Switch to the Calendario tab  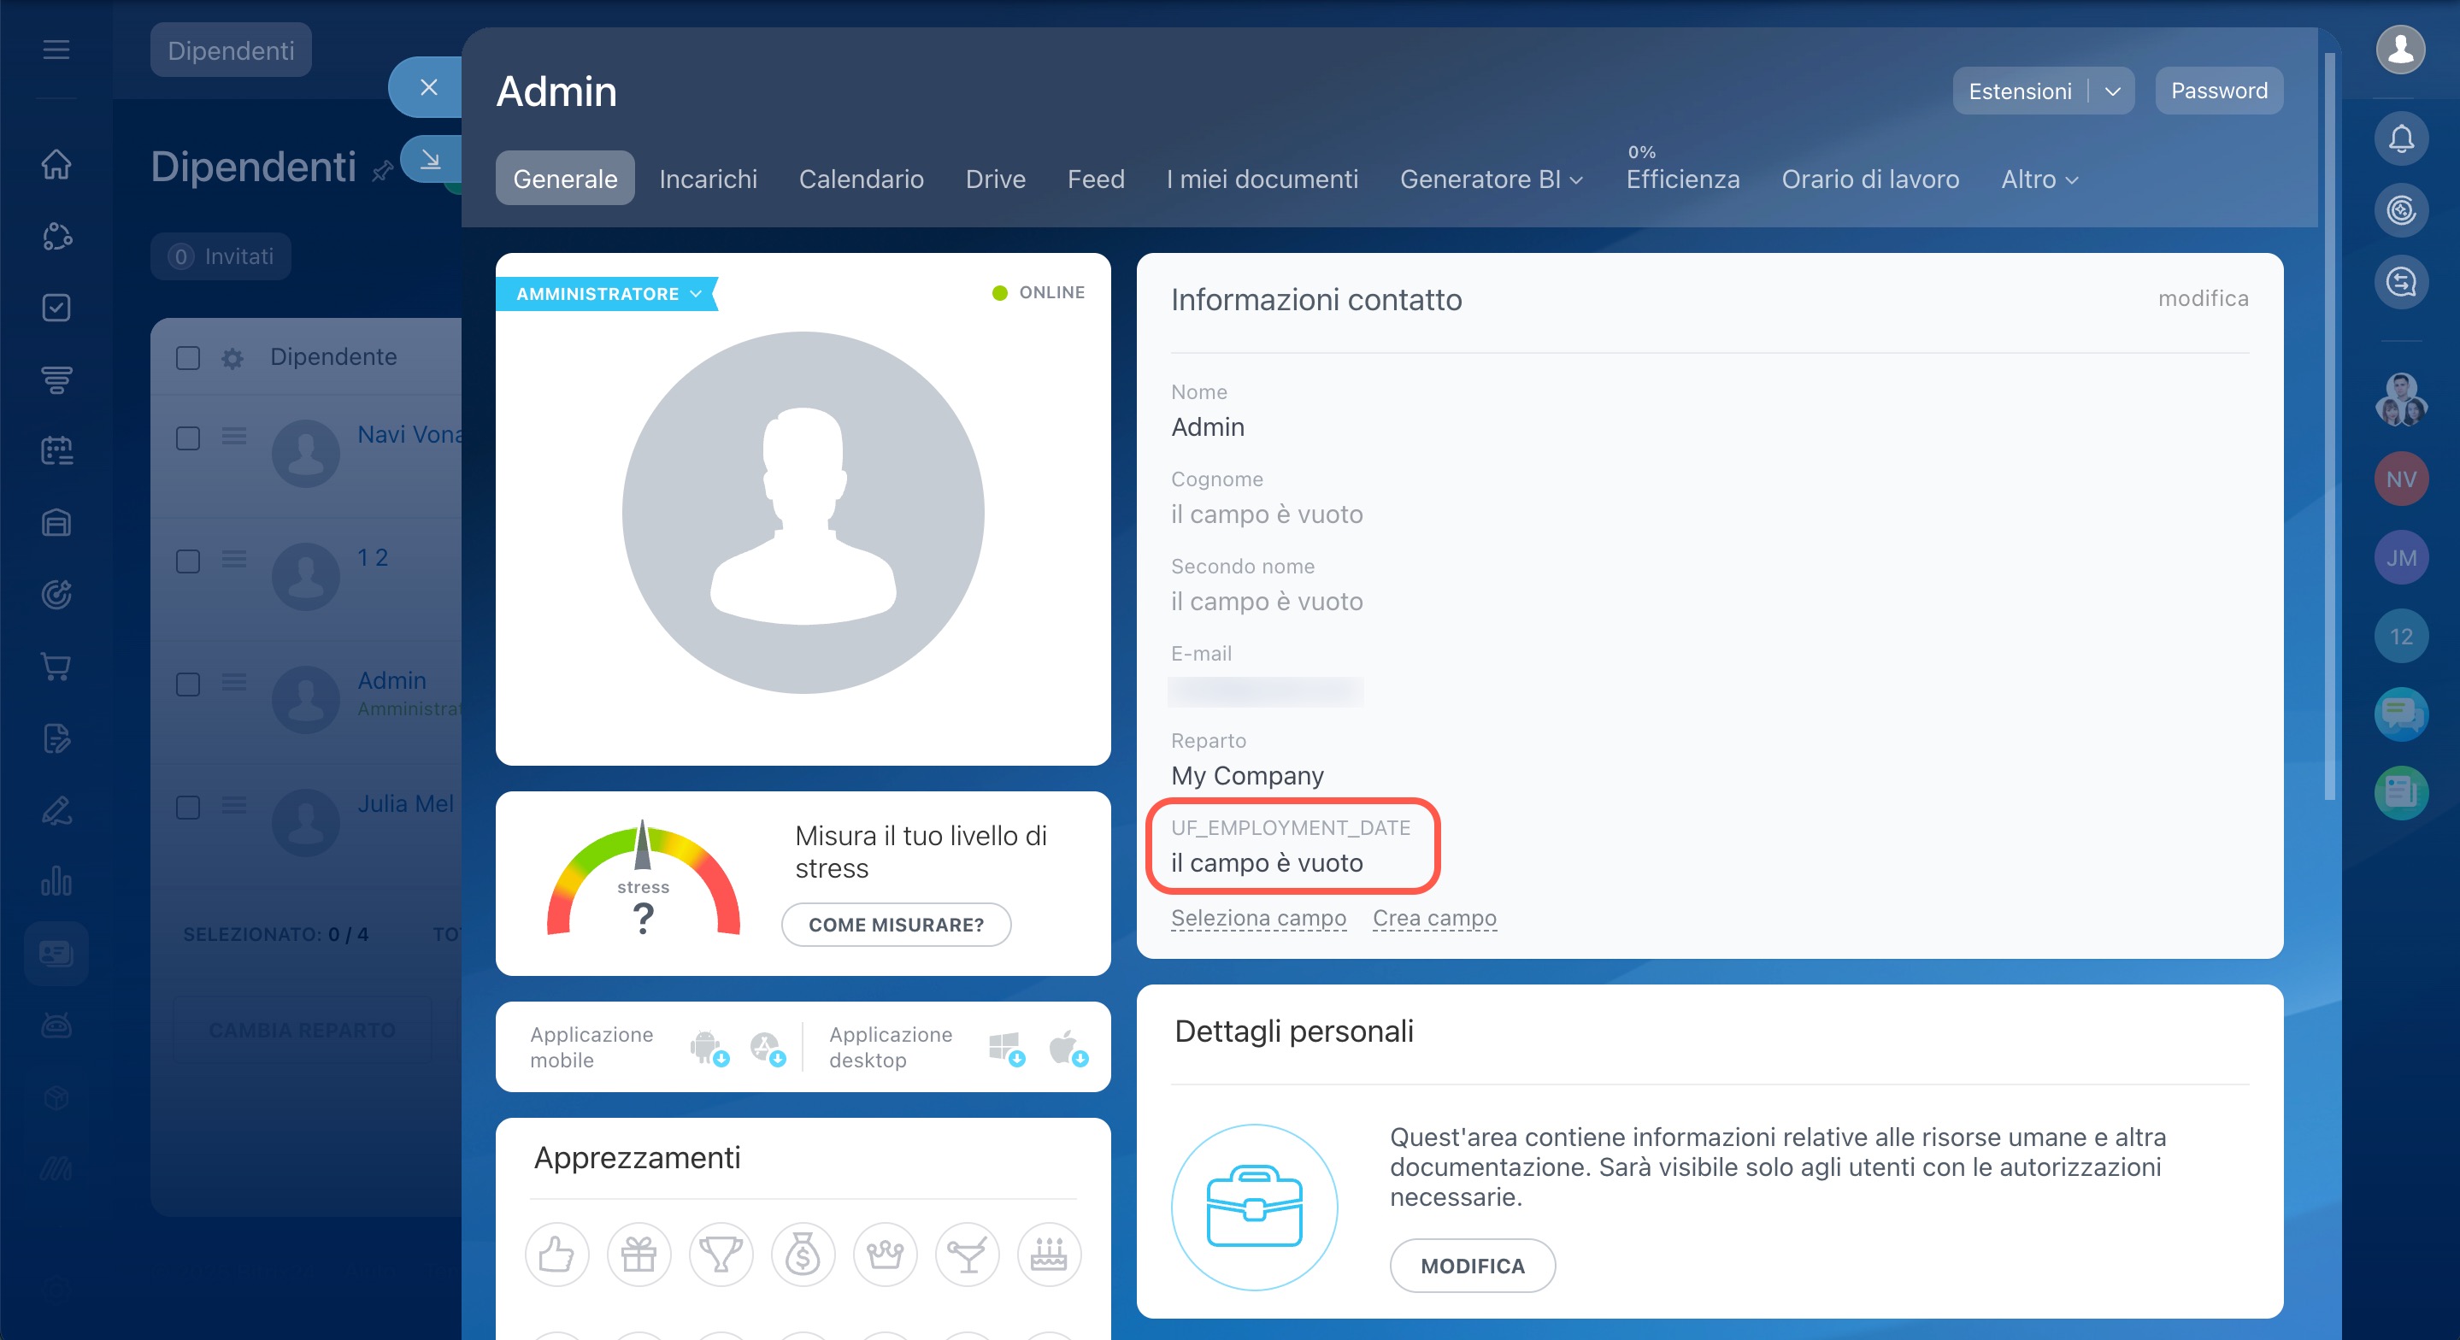tap(861, 179)
